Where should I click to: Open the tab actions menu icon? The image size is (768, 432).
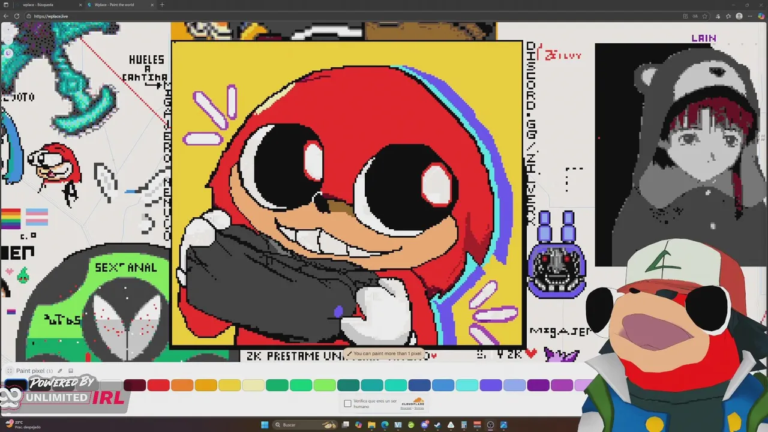pos(6,5)
